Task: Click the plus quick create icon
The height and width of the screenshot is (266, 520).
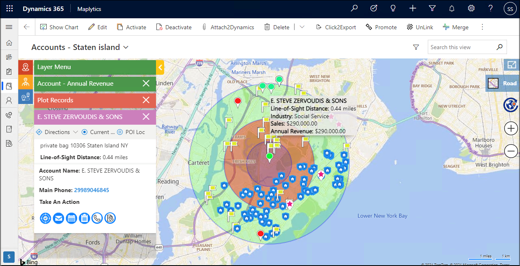Action: tap(413, 9)
